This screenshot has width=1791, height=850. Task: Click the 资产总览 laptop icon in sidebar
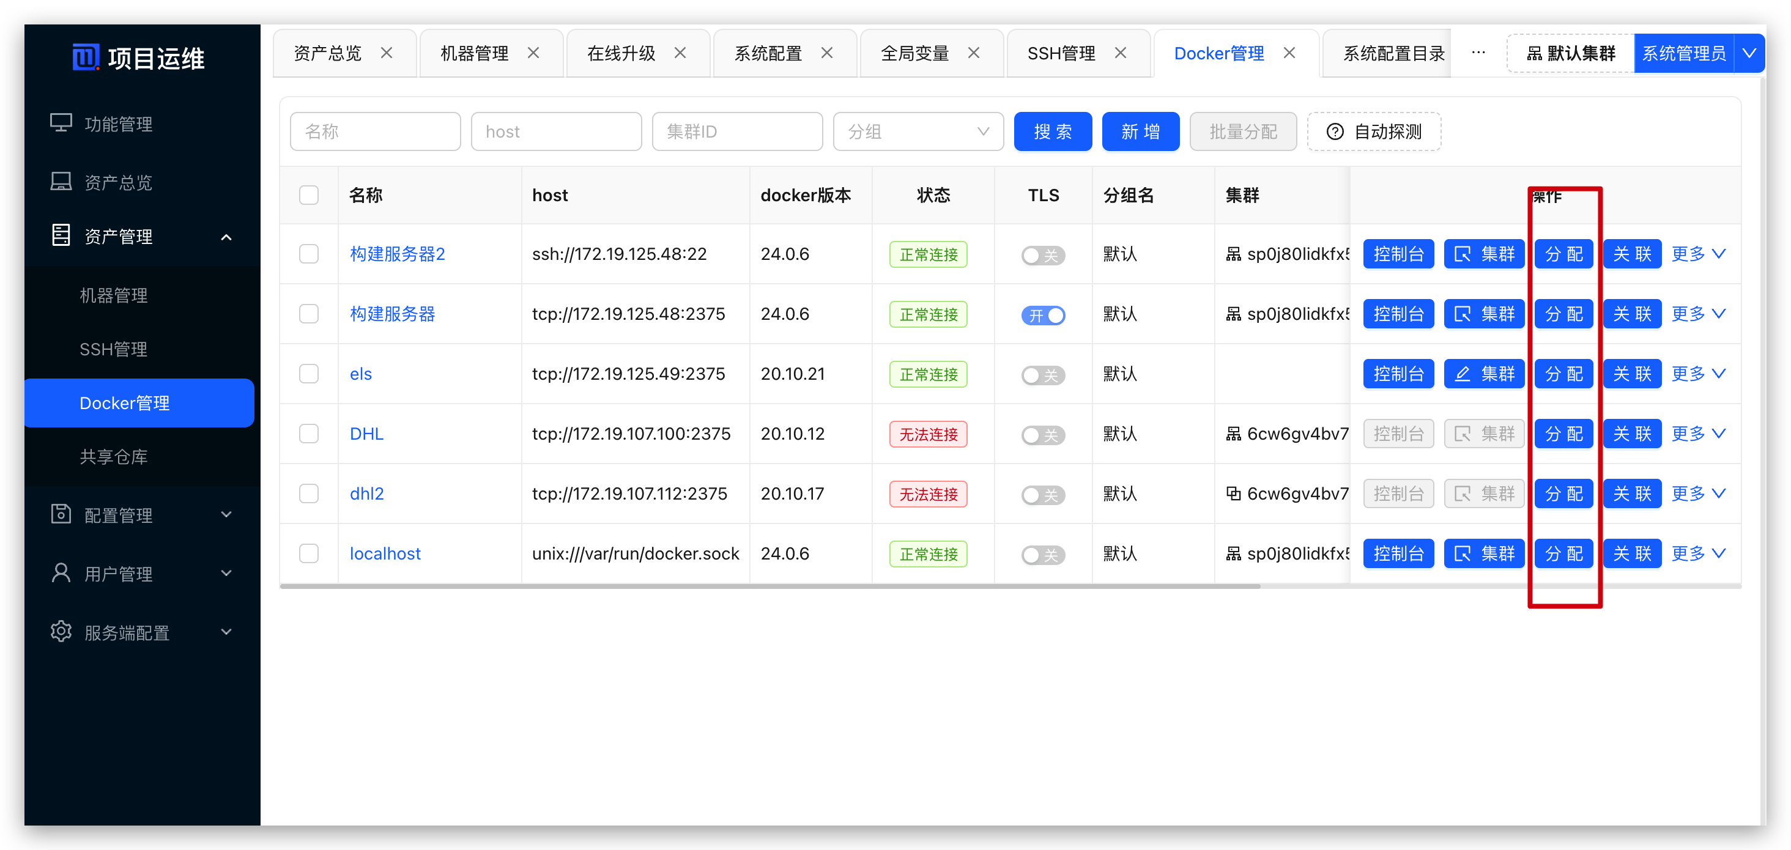pyautogui.click(x=61, y=182)
